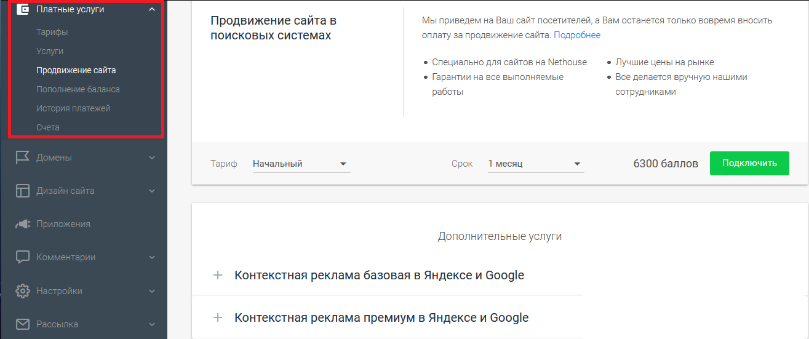Expand Контекстная реклама базовая with plus icon
This screenshot has height=339, width=809.
pyautogui.click(x=217, y=275)
